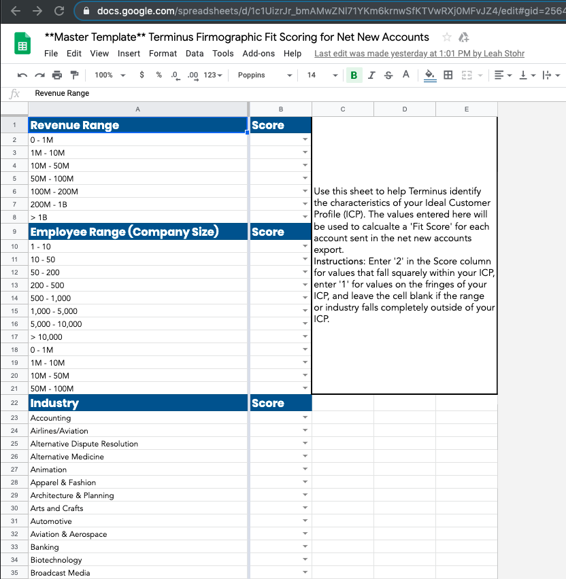Image resolution: width=566 pixels, height=579 pixels.
Task: Click the undo icon
Action: [x=22, y=75]
